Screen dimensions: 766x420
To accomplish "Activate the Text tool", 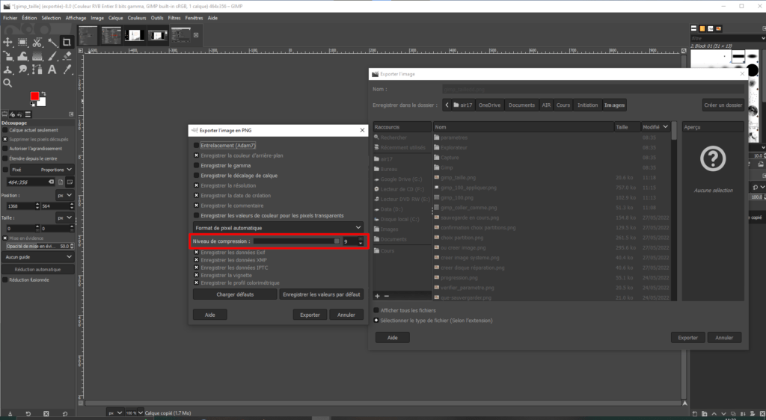I will (52, 70).
